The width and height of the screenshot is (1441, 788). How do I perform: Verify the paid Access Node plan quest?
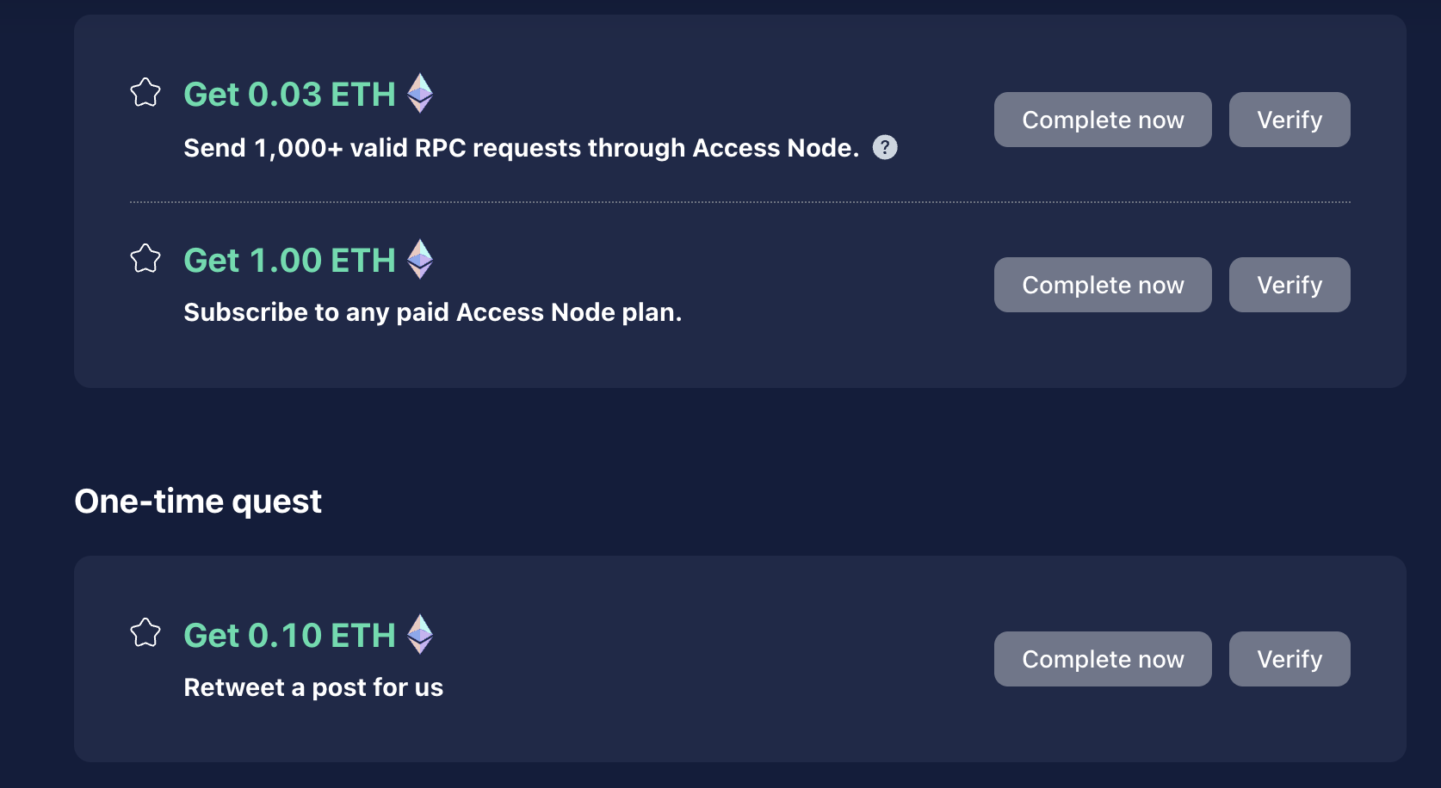tap(1289, 285)
